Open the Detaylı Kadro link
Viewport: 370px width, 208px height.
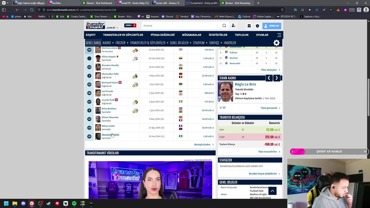point(204,144)
